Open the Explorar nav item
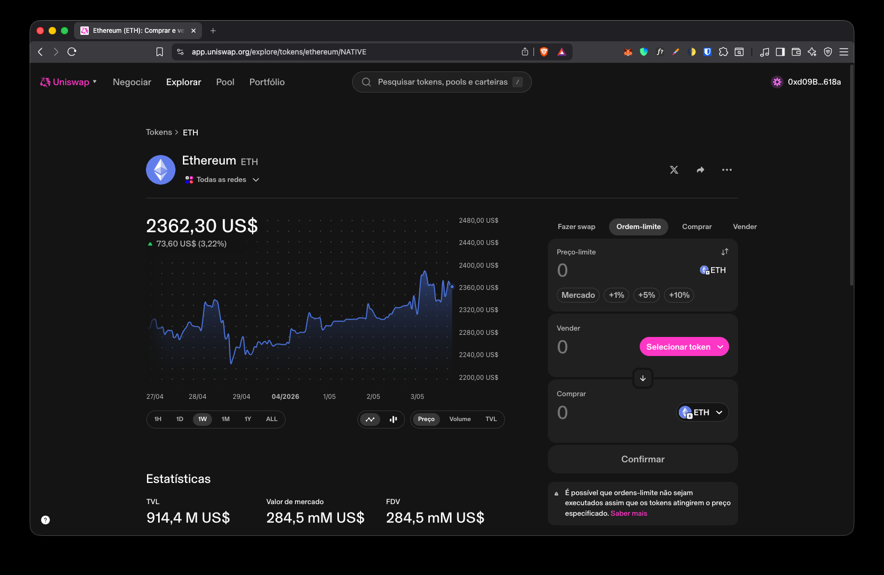884x575 pixels. click(183, 82)
